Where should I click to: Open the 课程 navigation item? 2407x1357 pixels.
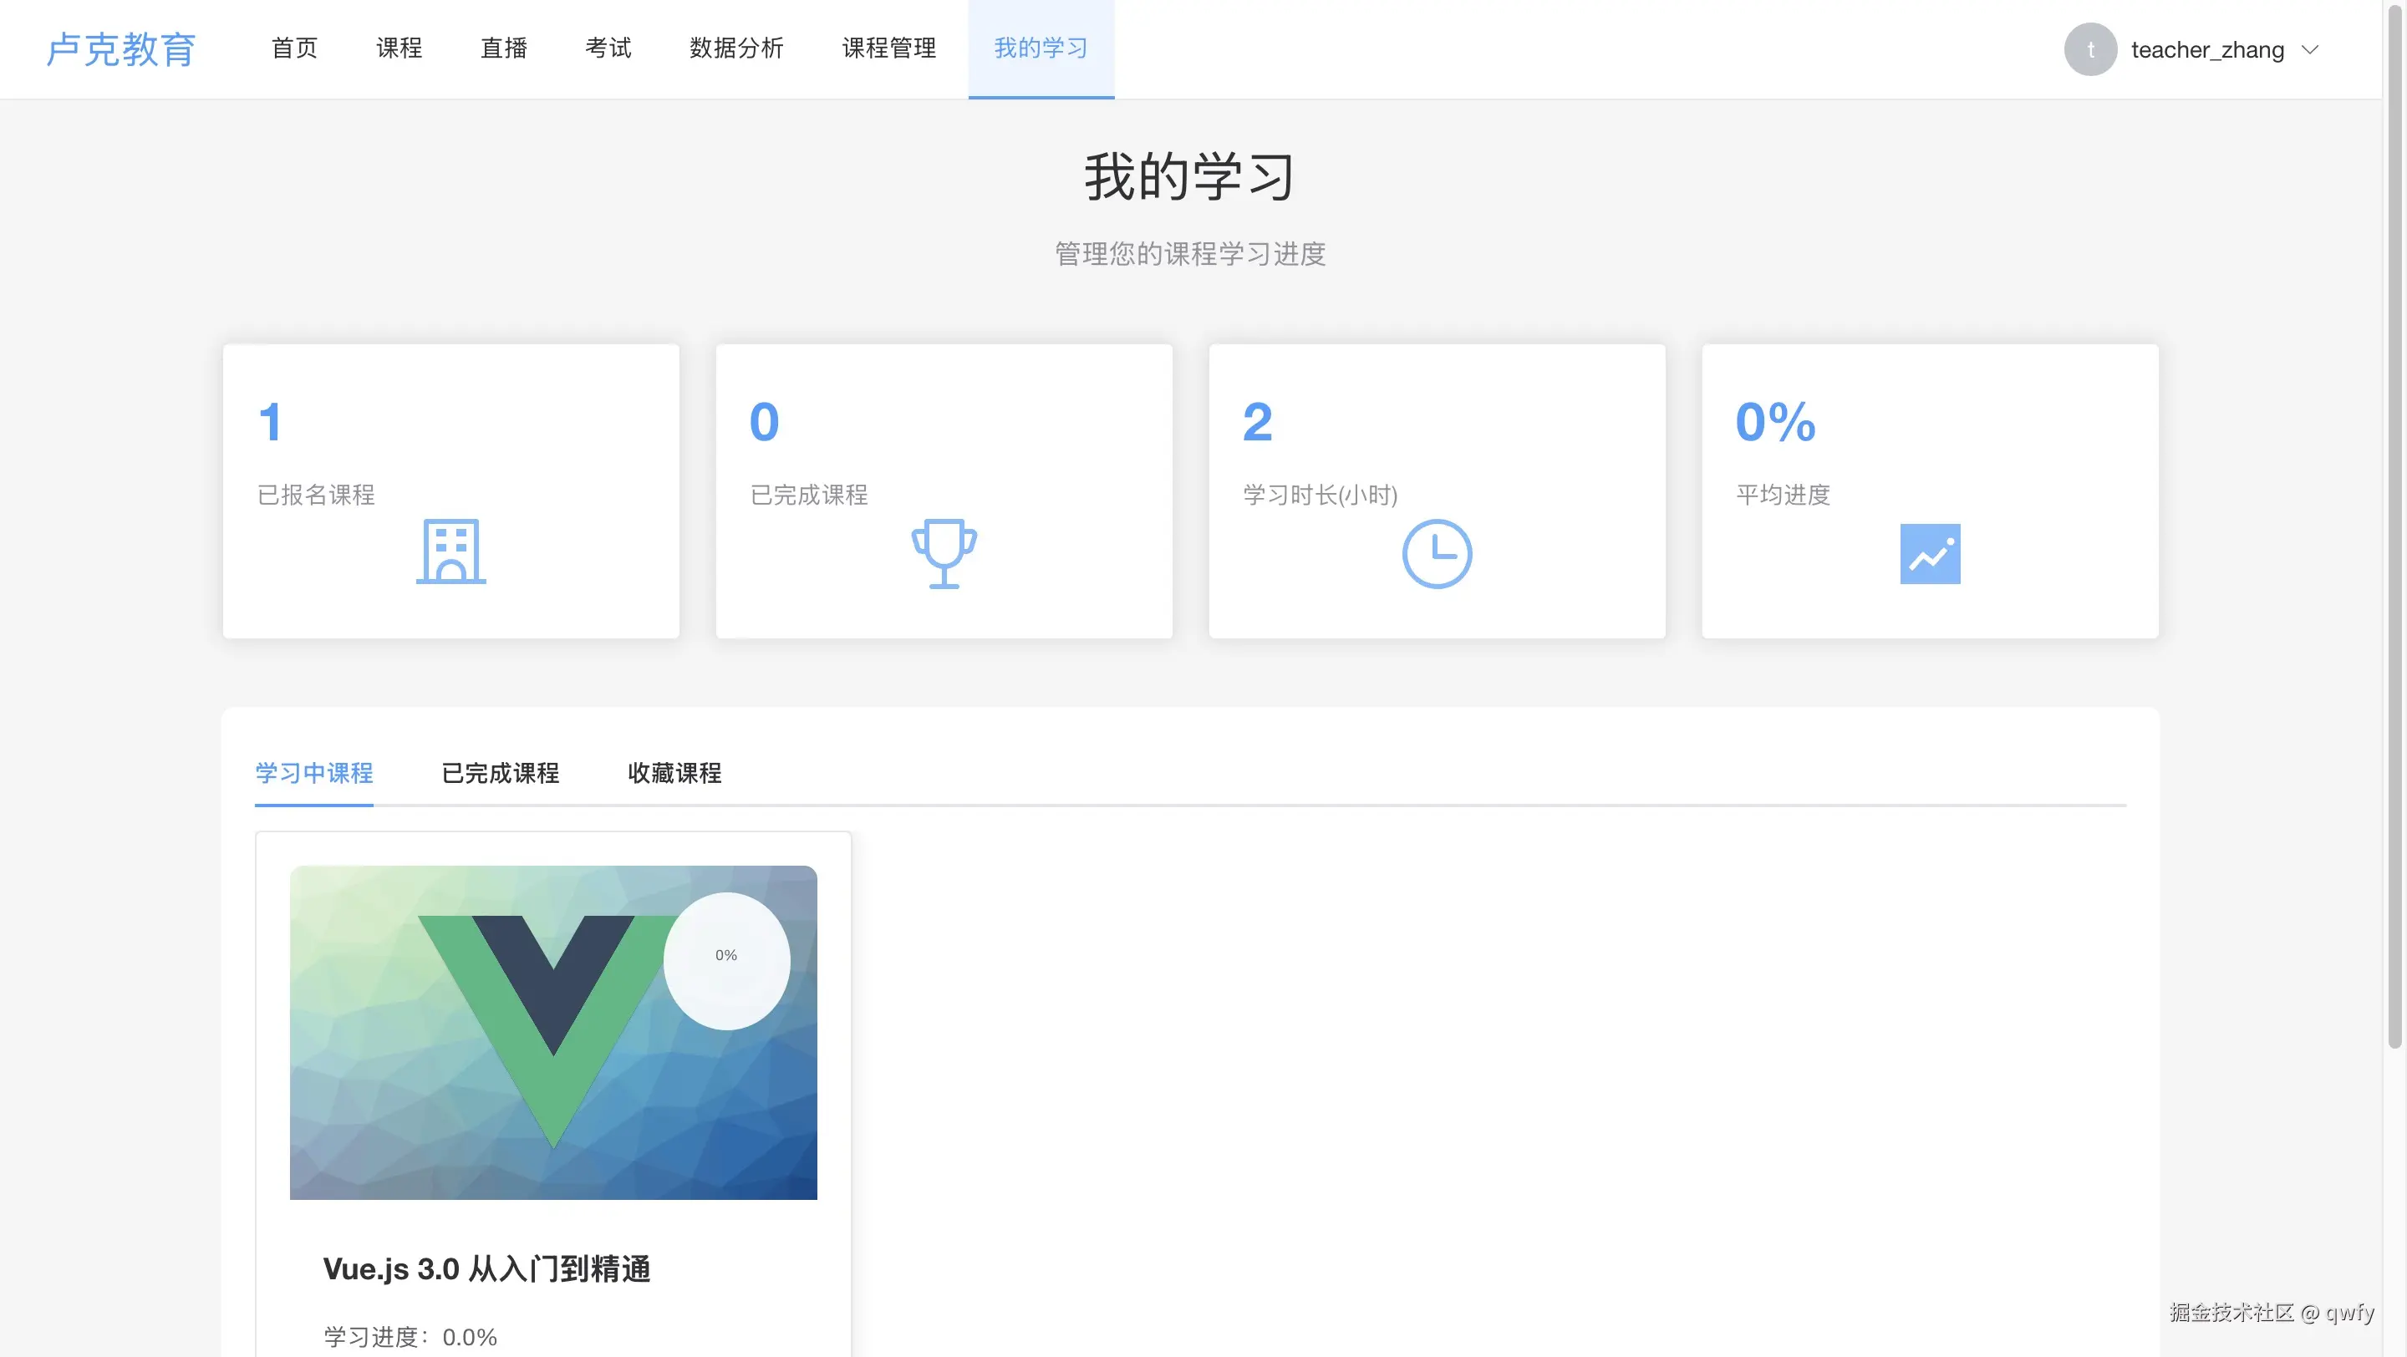[x=399, y=48]
